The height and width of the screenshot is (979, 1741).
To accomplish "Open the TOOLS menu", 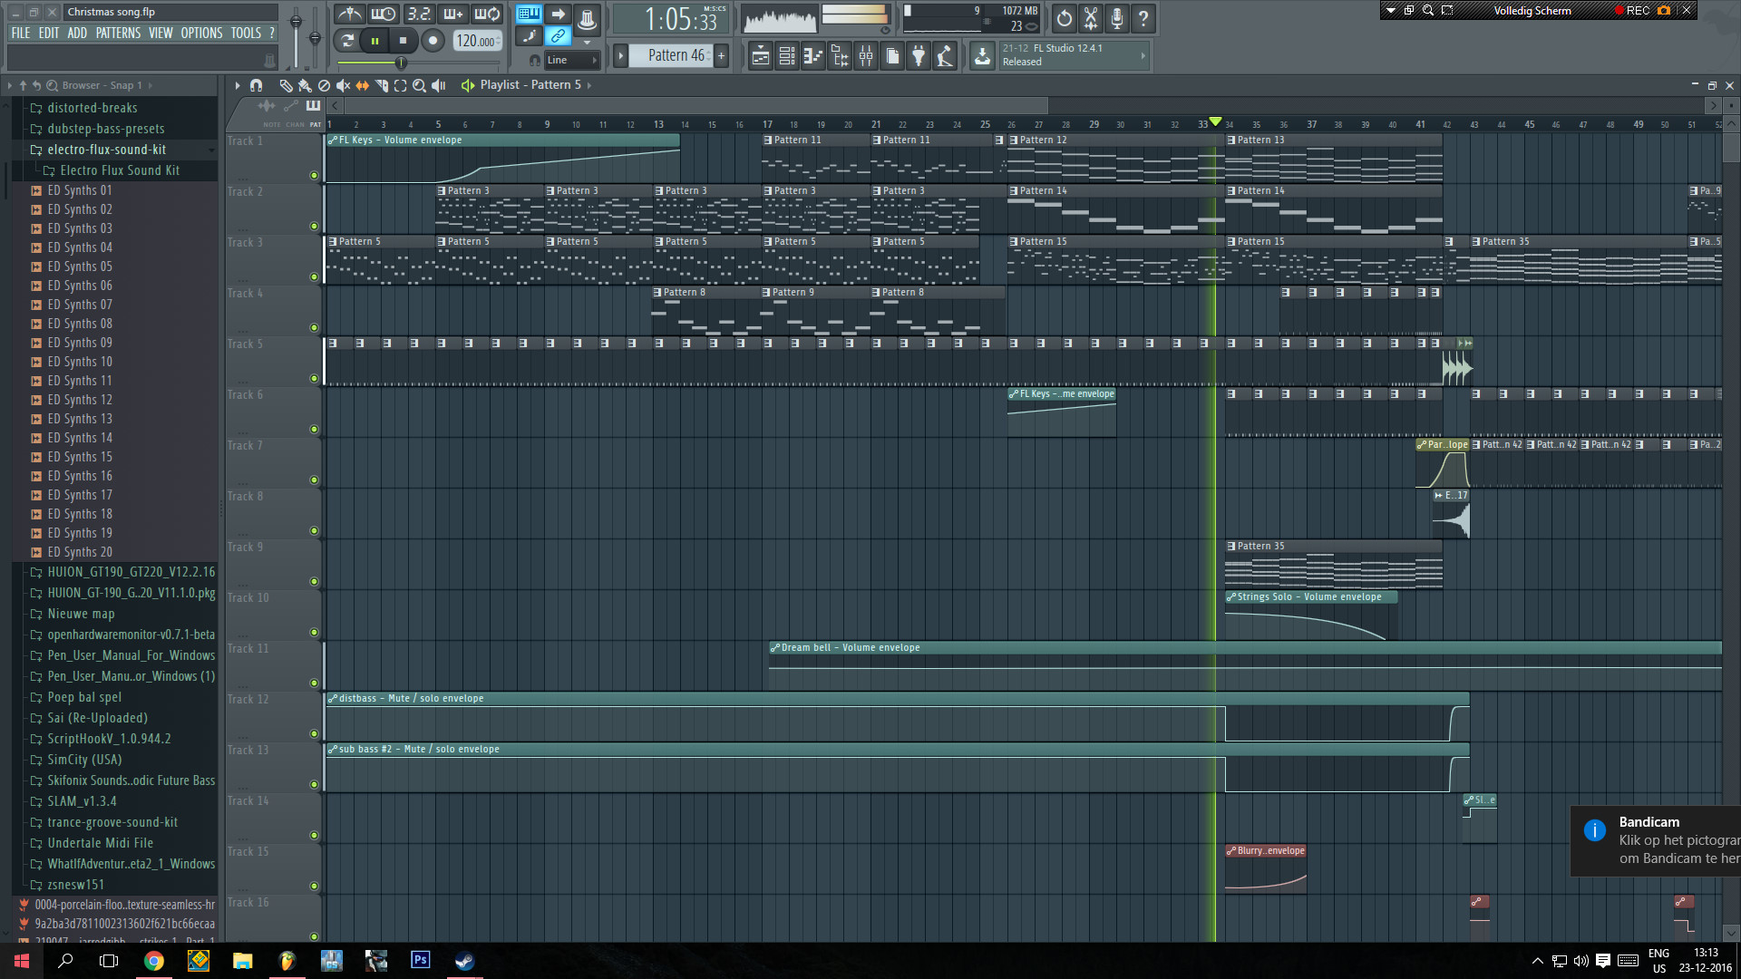I will coord(246,33).
